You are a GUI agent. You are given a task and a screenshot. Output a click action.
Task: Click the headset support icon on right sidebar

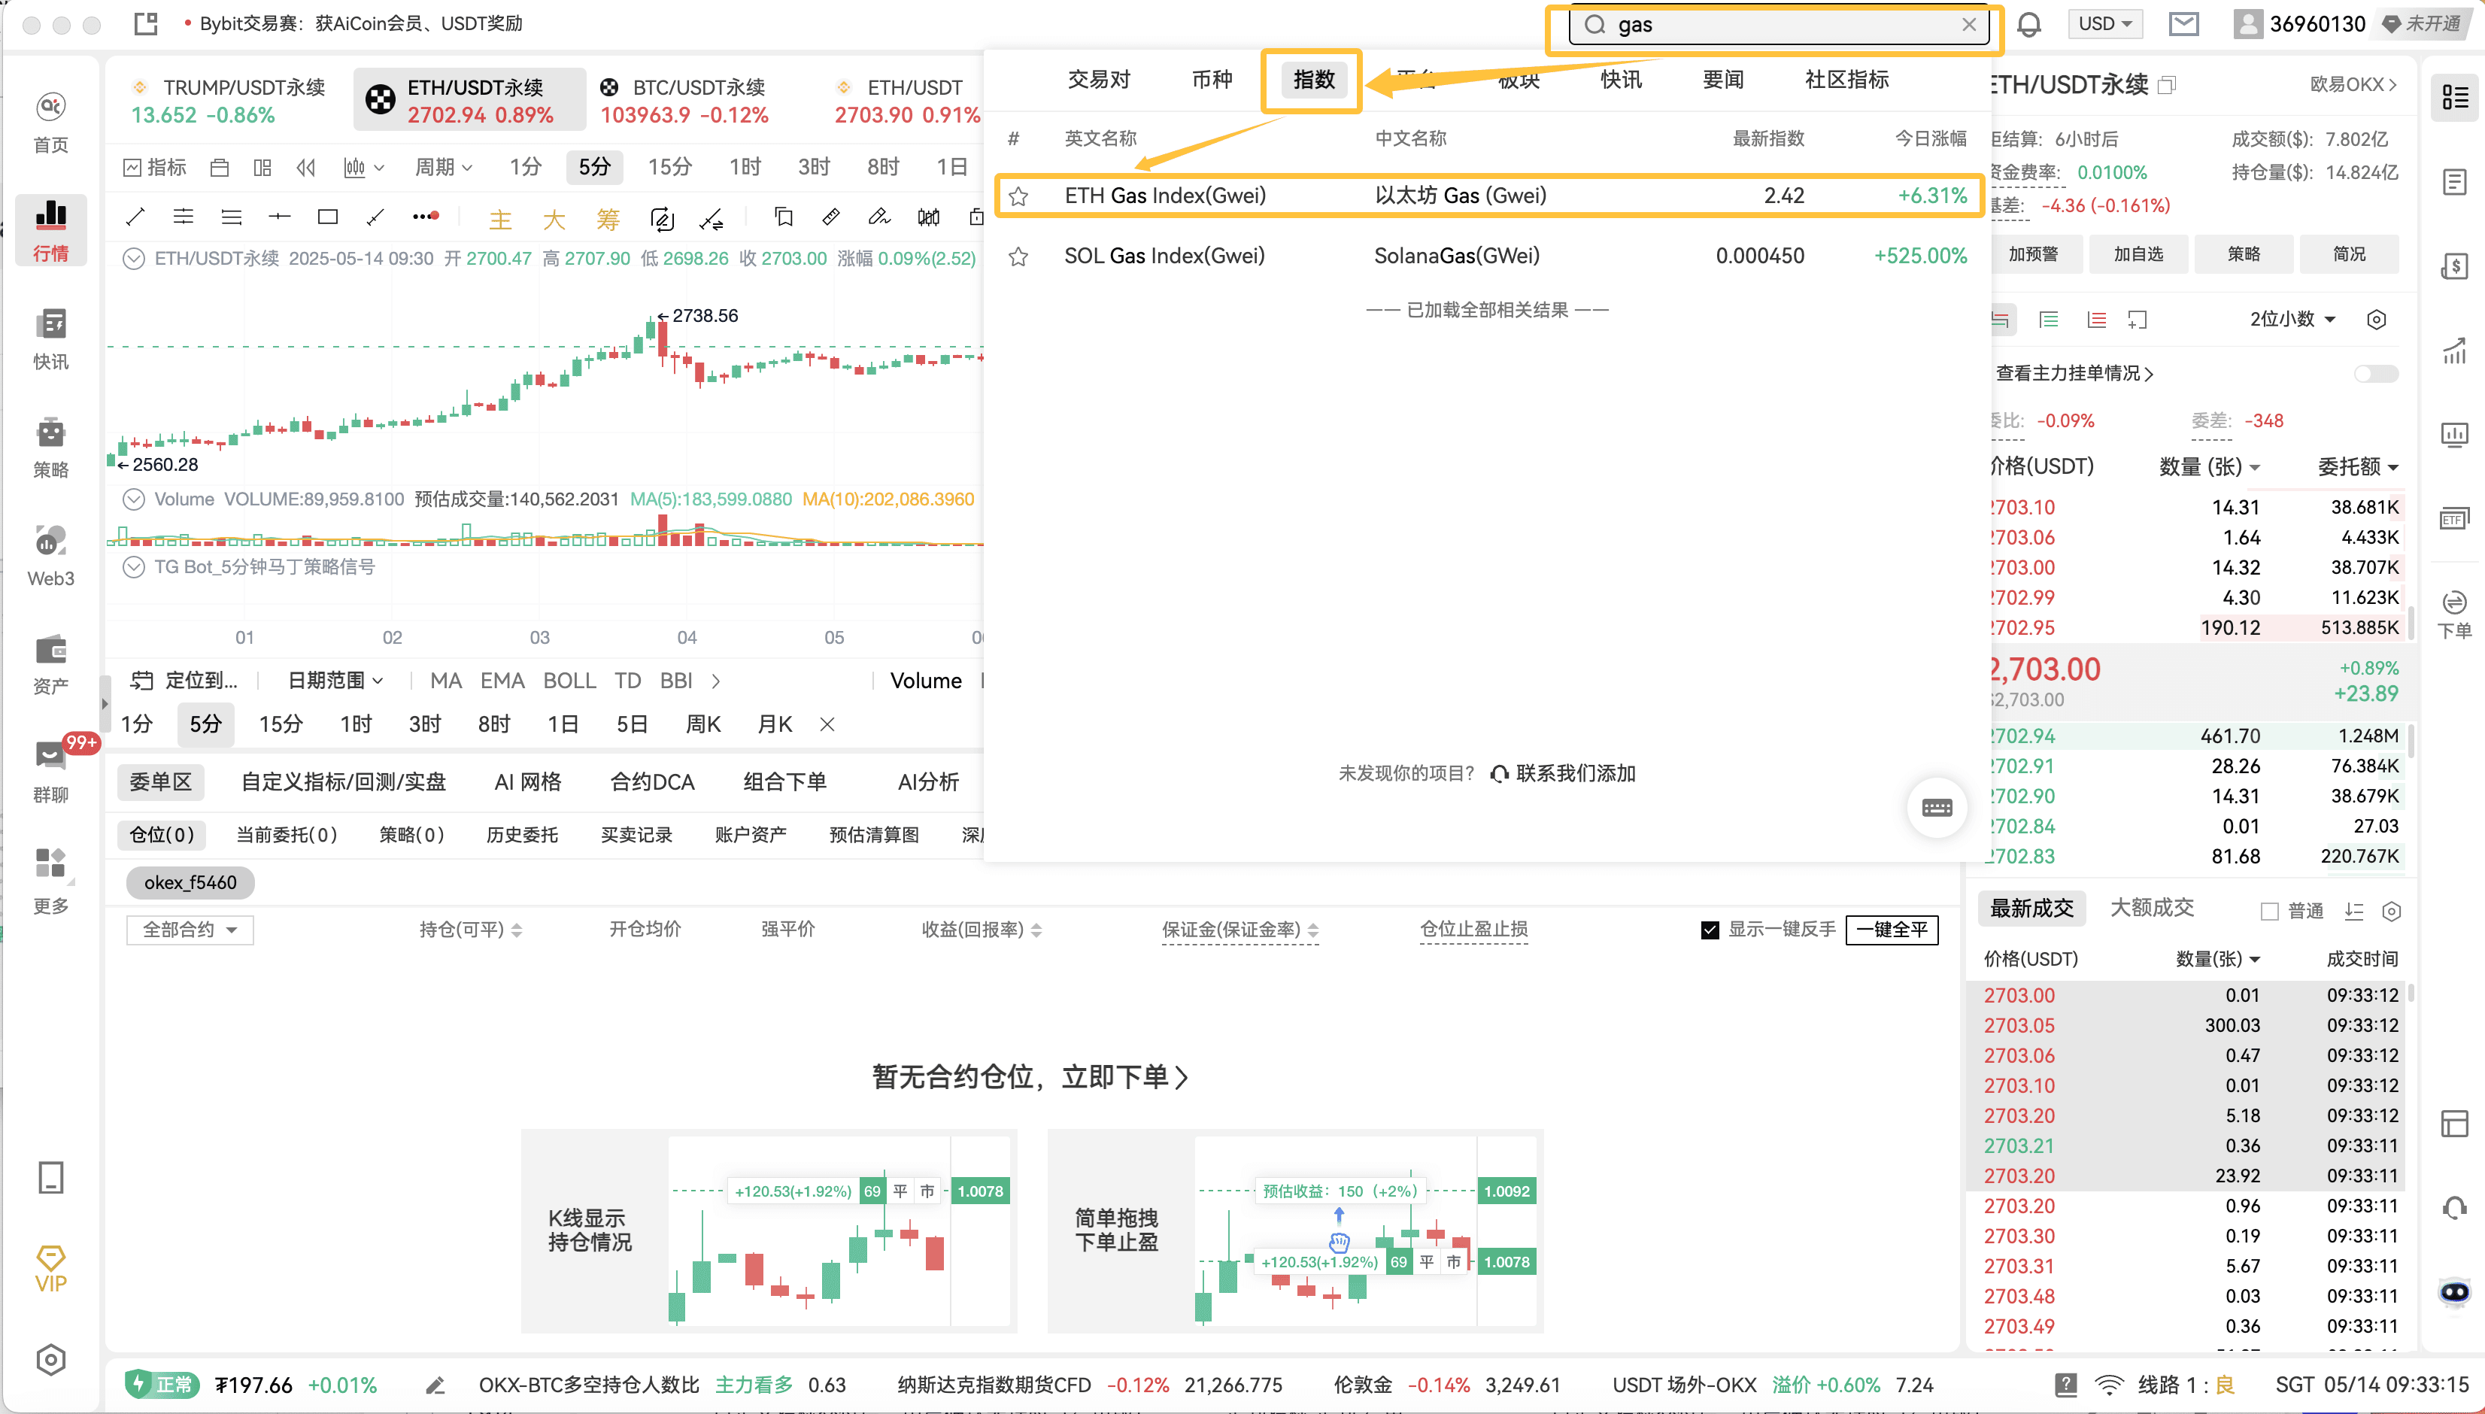tap(2454, 1207)
